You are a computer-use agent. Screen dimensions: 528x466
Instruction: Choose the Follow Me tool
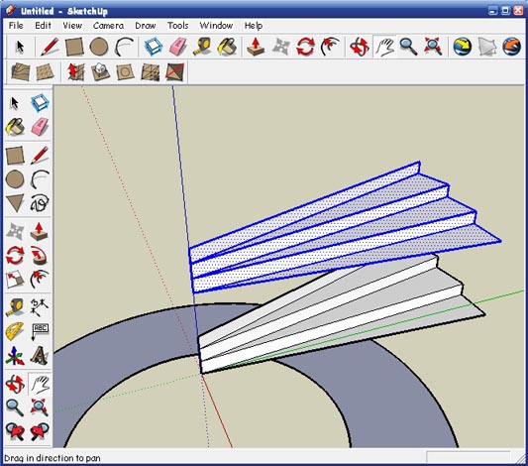pyautogui.click(x=40, y=255)
